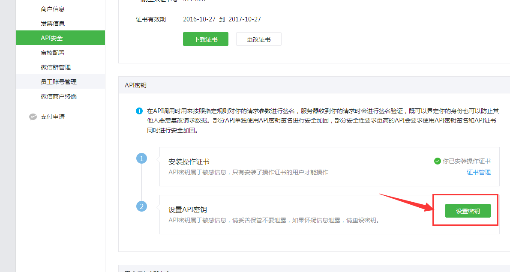Click the 更改证书 button

[x=258, y=39]
